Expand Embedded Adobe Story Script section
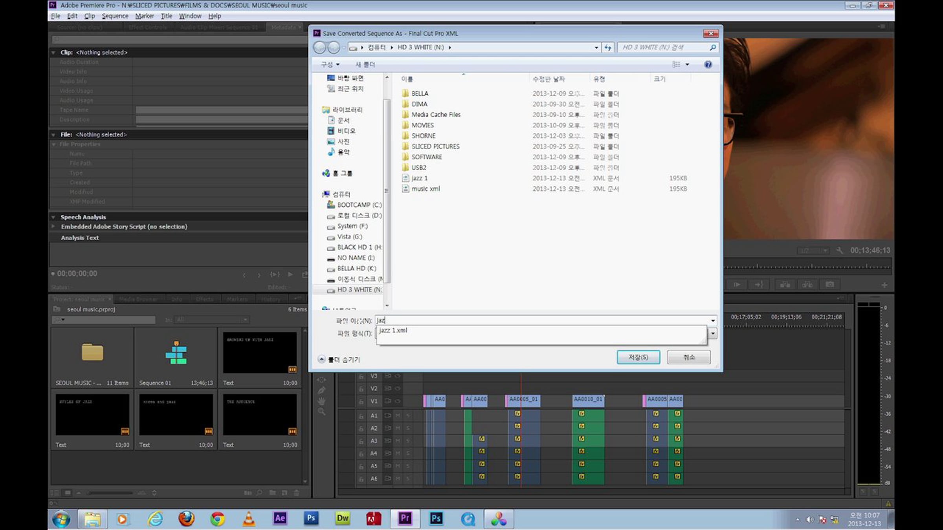The height and width of the screenshot is (530, 943). (x=53, y=227)
